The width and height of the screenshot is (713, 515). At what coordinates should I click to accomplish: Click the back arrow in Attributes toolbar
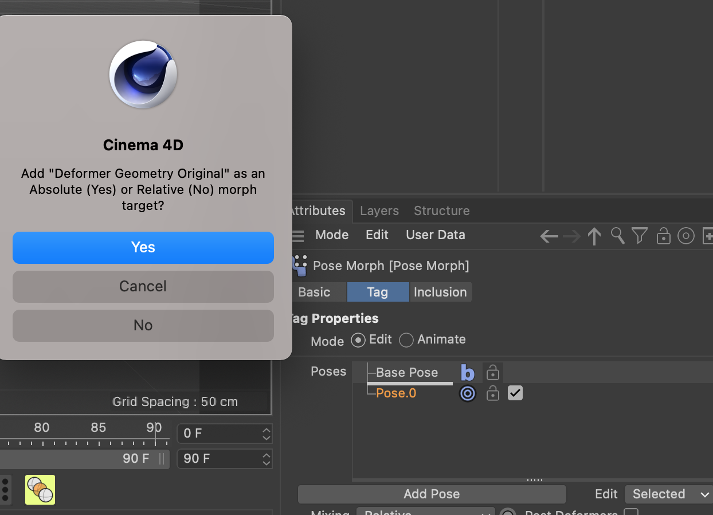coord(549,236)
